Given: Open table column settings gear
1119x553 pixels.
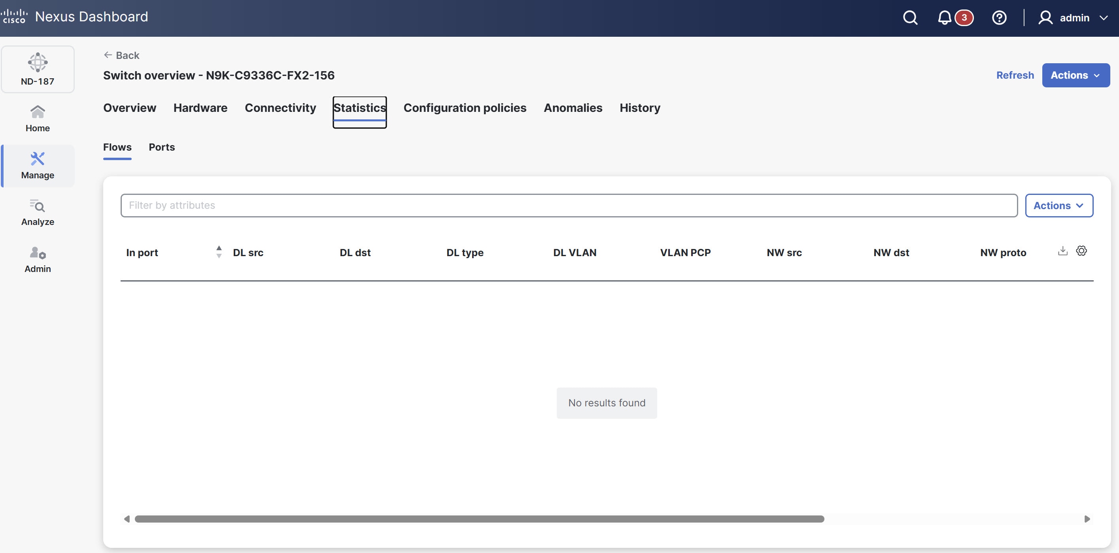Looking at the screenshot, I should pos(1081,251).
